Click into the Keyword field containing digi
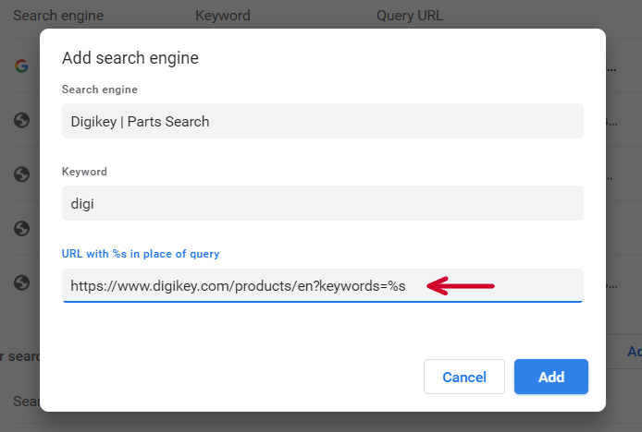Screen dimensions: 642x432 [x=323, y=203]
